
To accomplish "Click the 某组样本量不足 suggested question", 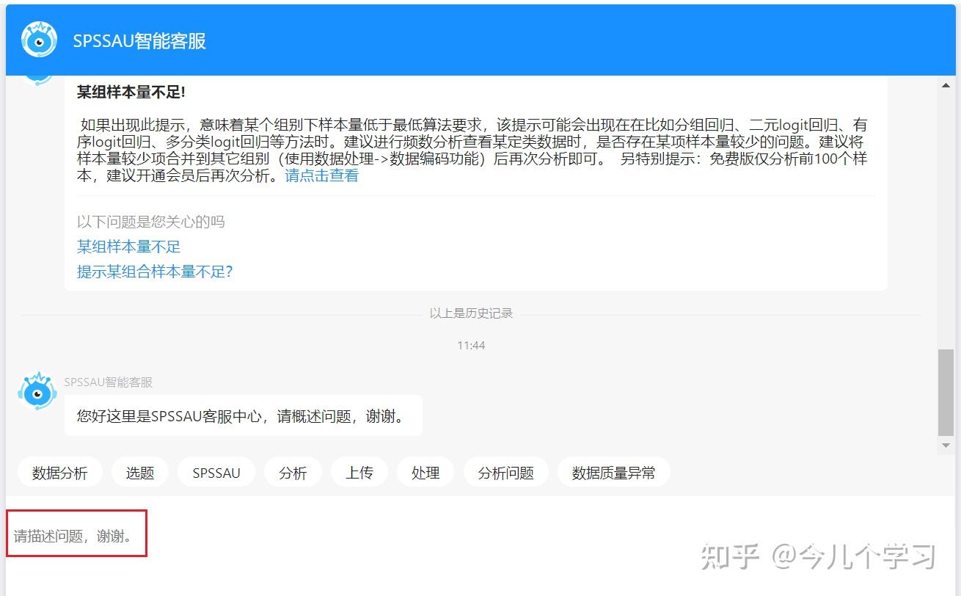I will click(x=128, y=247).
